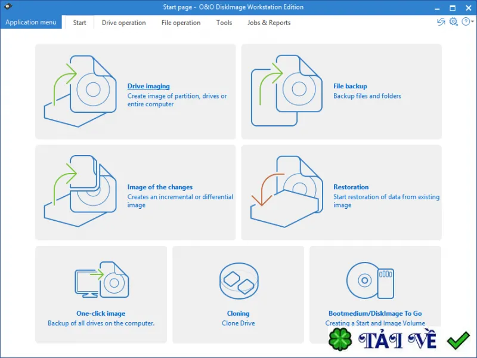
Task: Click 'Clone Drive' description text
Action: tap(238, 323)
